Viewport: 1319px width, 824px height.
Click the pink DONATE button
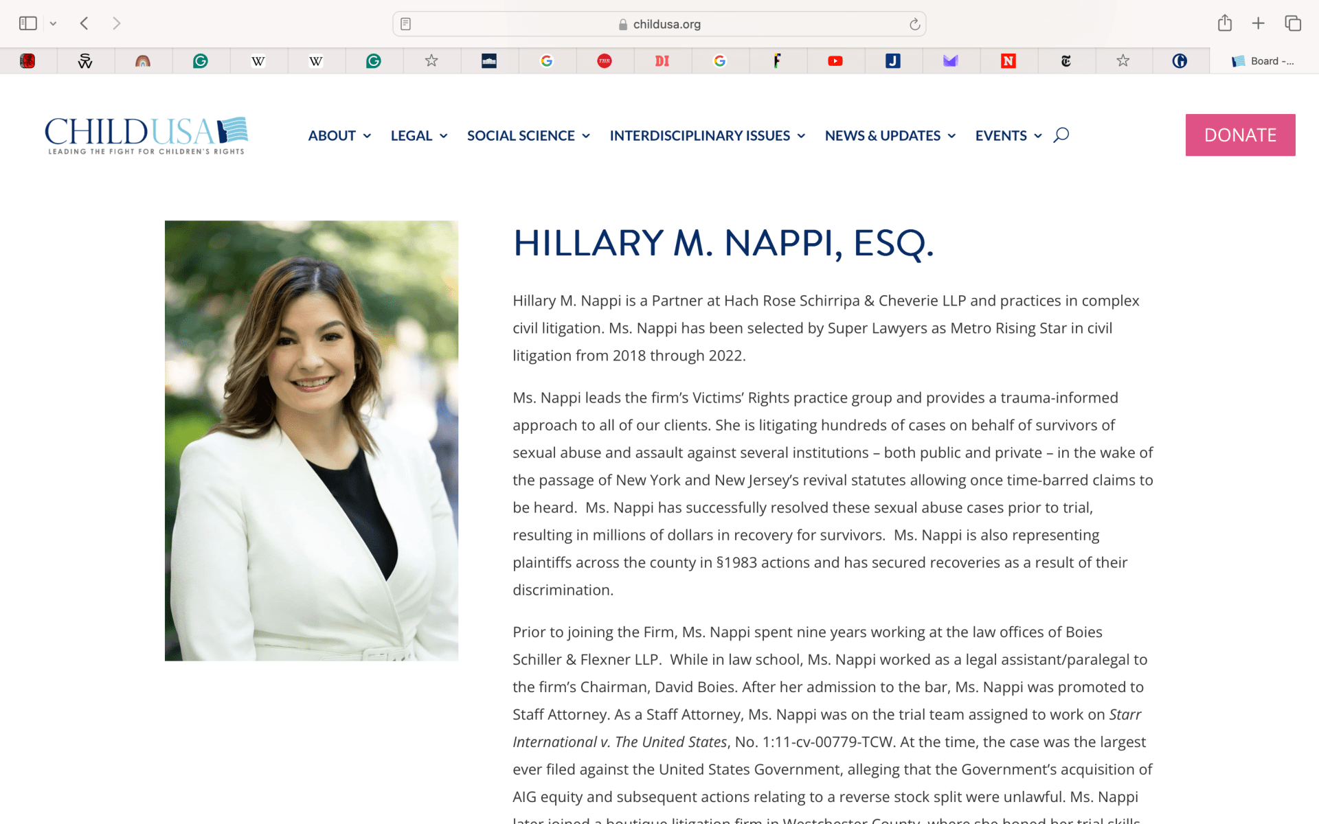coord(1239,135)
